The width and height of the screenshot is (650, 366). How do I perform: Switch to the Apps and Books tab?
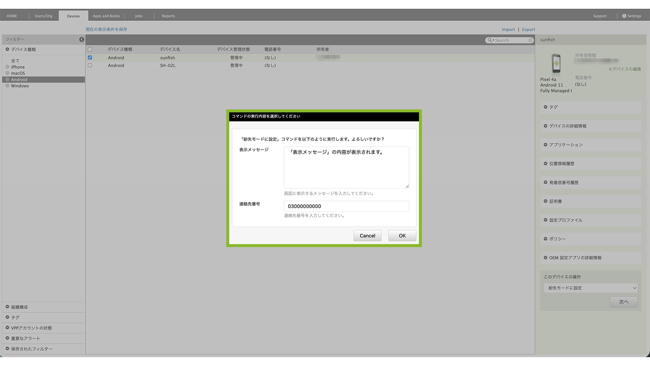pyautogui.click(x=106, y=16)
